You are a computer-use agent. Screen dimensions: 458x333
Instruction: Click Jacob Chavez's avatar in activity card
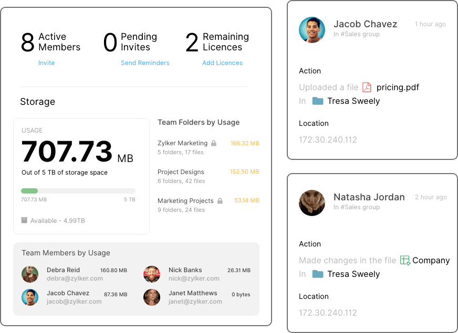312,30
